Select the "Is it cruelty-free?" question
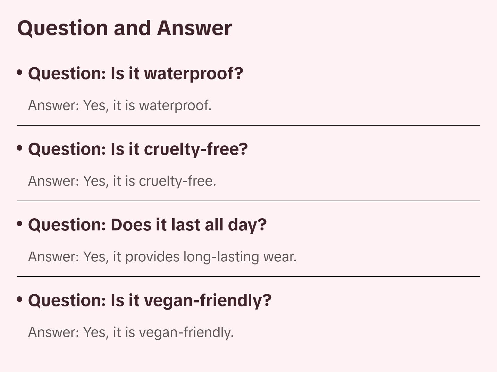This screenshot has width=497, height=372. point(138,149)
